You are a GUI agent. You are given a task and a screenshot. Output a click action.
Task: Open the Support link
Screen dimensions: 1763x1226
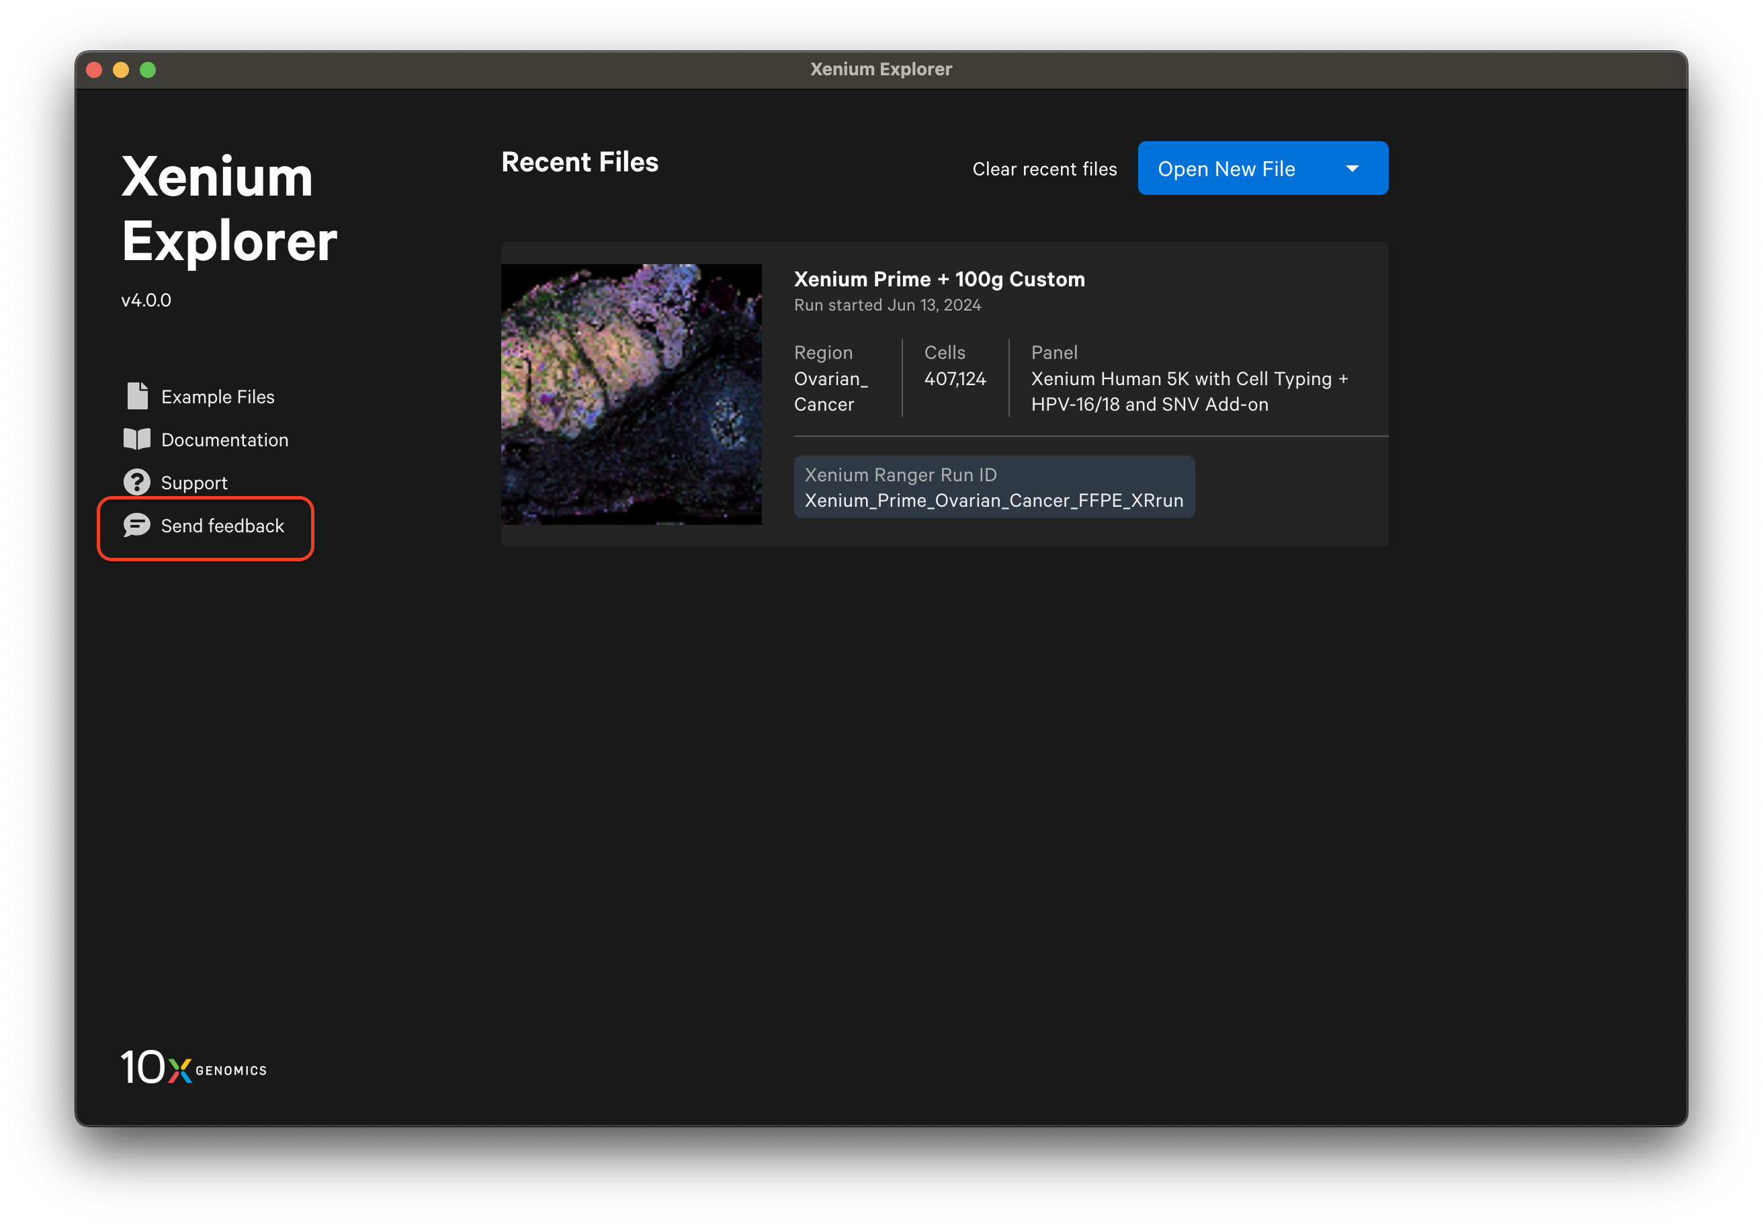[193, 483]
